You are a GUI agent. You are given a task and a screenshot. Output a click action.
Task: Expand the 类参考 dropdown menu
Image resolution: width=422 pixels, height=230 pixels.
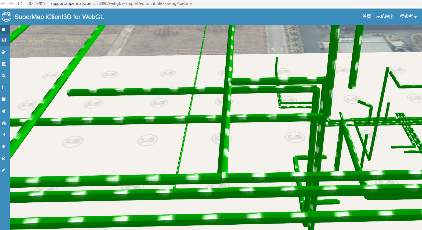coord(408,16)
